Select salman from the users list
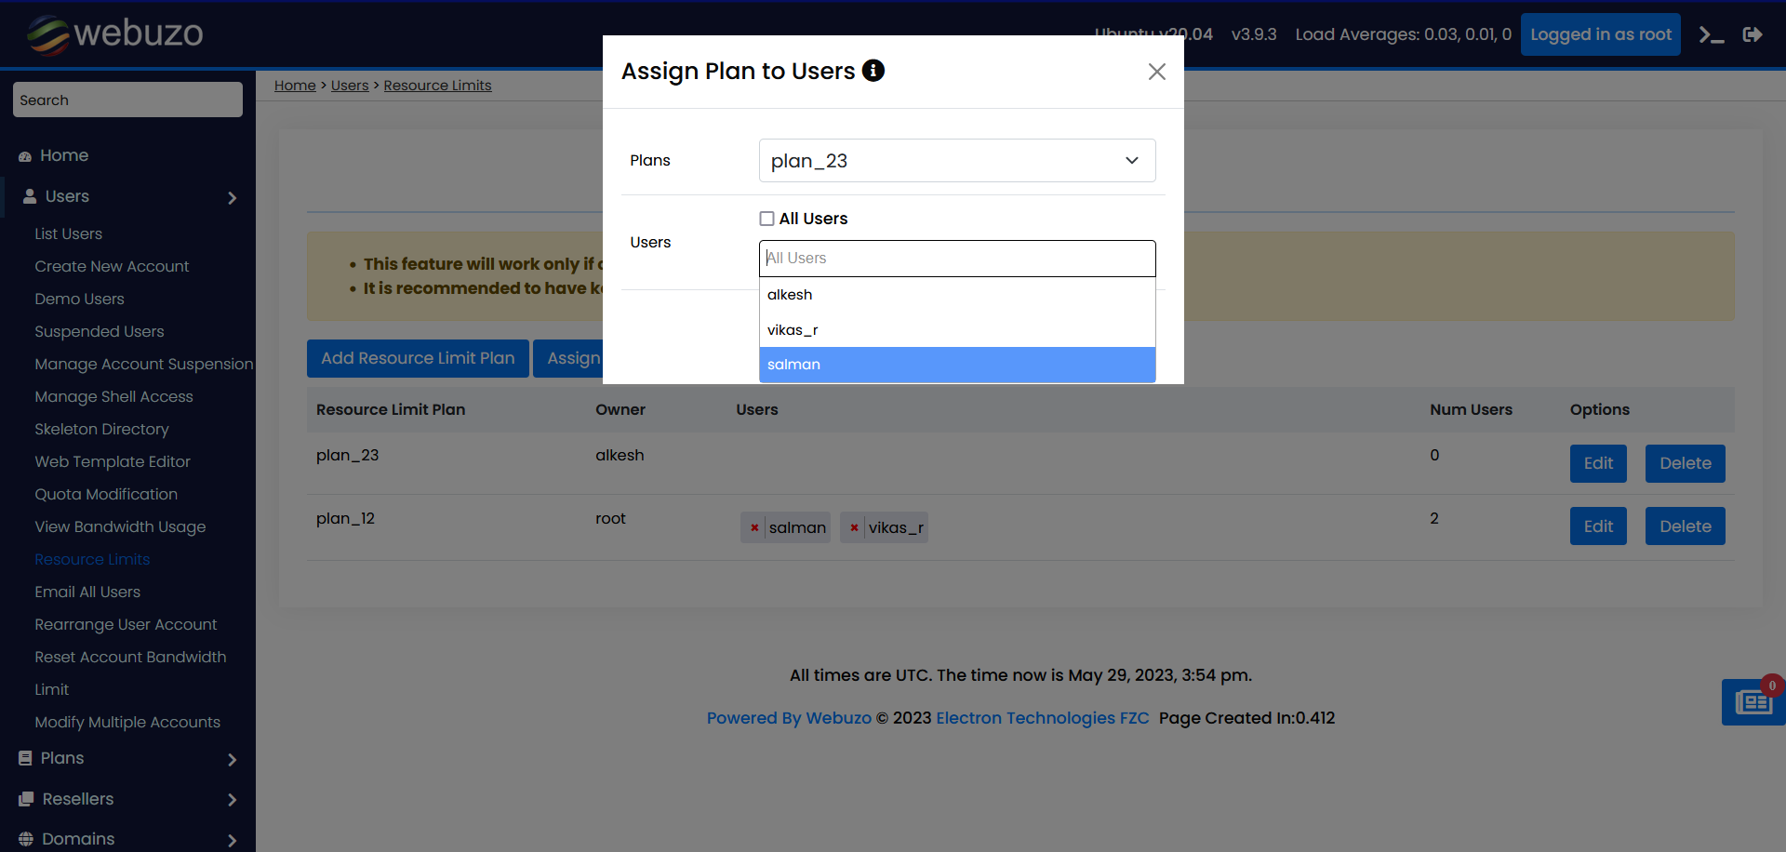Screen dimensions: 1786x852 [956, 365]
